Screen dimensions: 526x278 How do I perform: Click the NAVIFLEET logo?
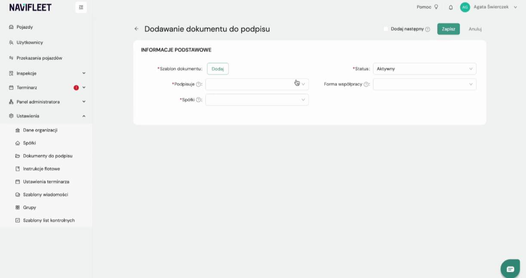(31, 7)
